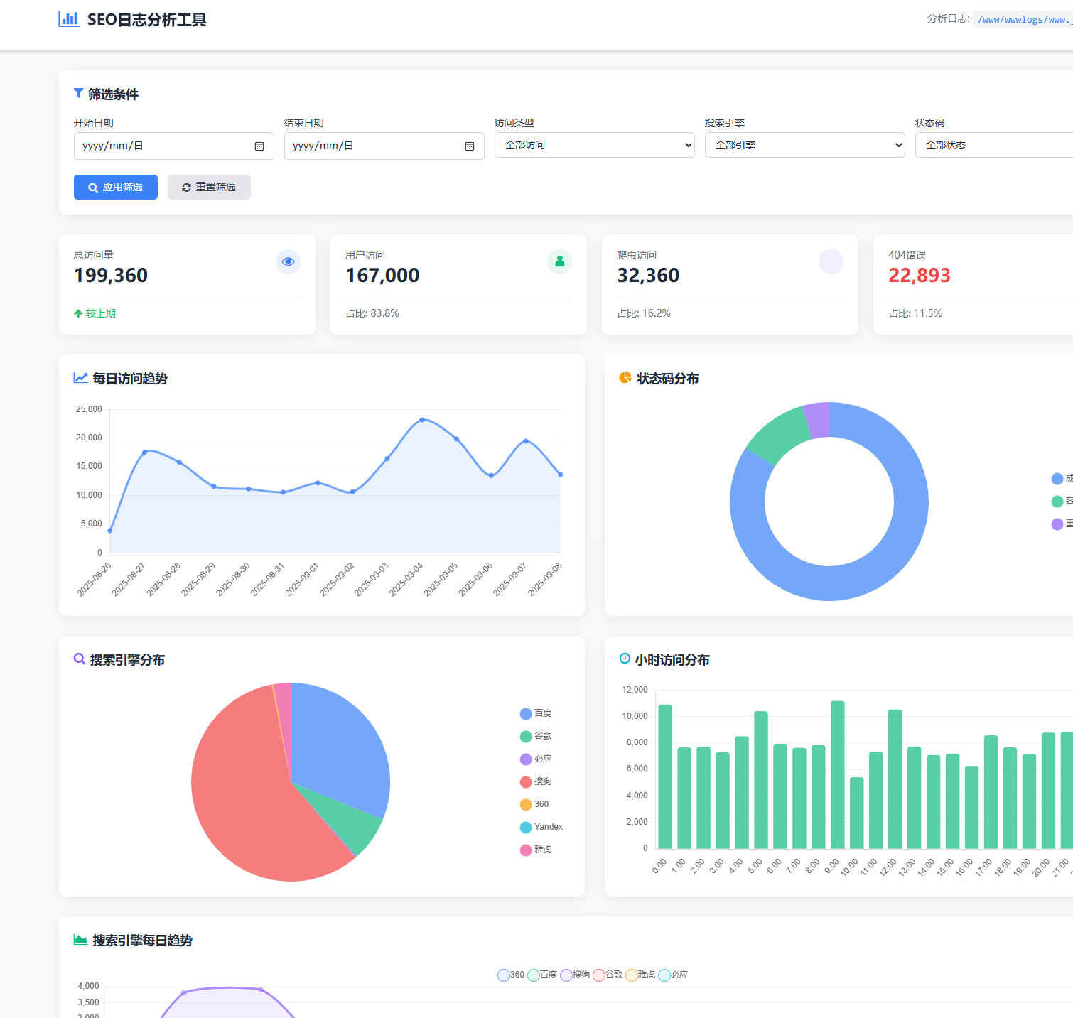Click the SEO日志分析工具 page title
1073x1018 pixels.
click(x=146, y=20)
